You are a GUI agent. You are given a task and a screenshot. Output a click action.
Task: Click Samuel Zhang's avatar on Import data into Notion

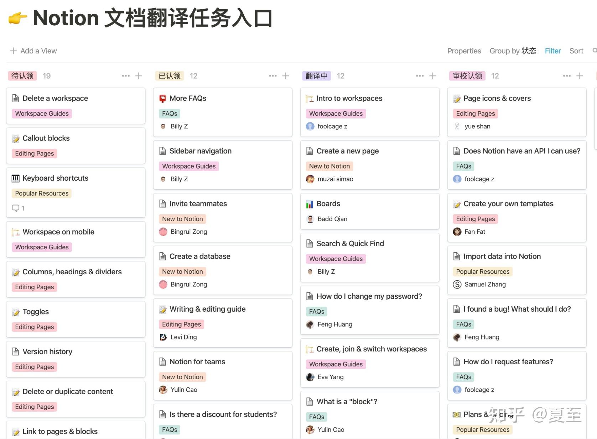457,284
